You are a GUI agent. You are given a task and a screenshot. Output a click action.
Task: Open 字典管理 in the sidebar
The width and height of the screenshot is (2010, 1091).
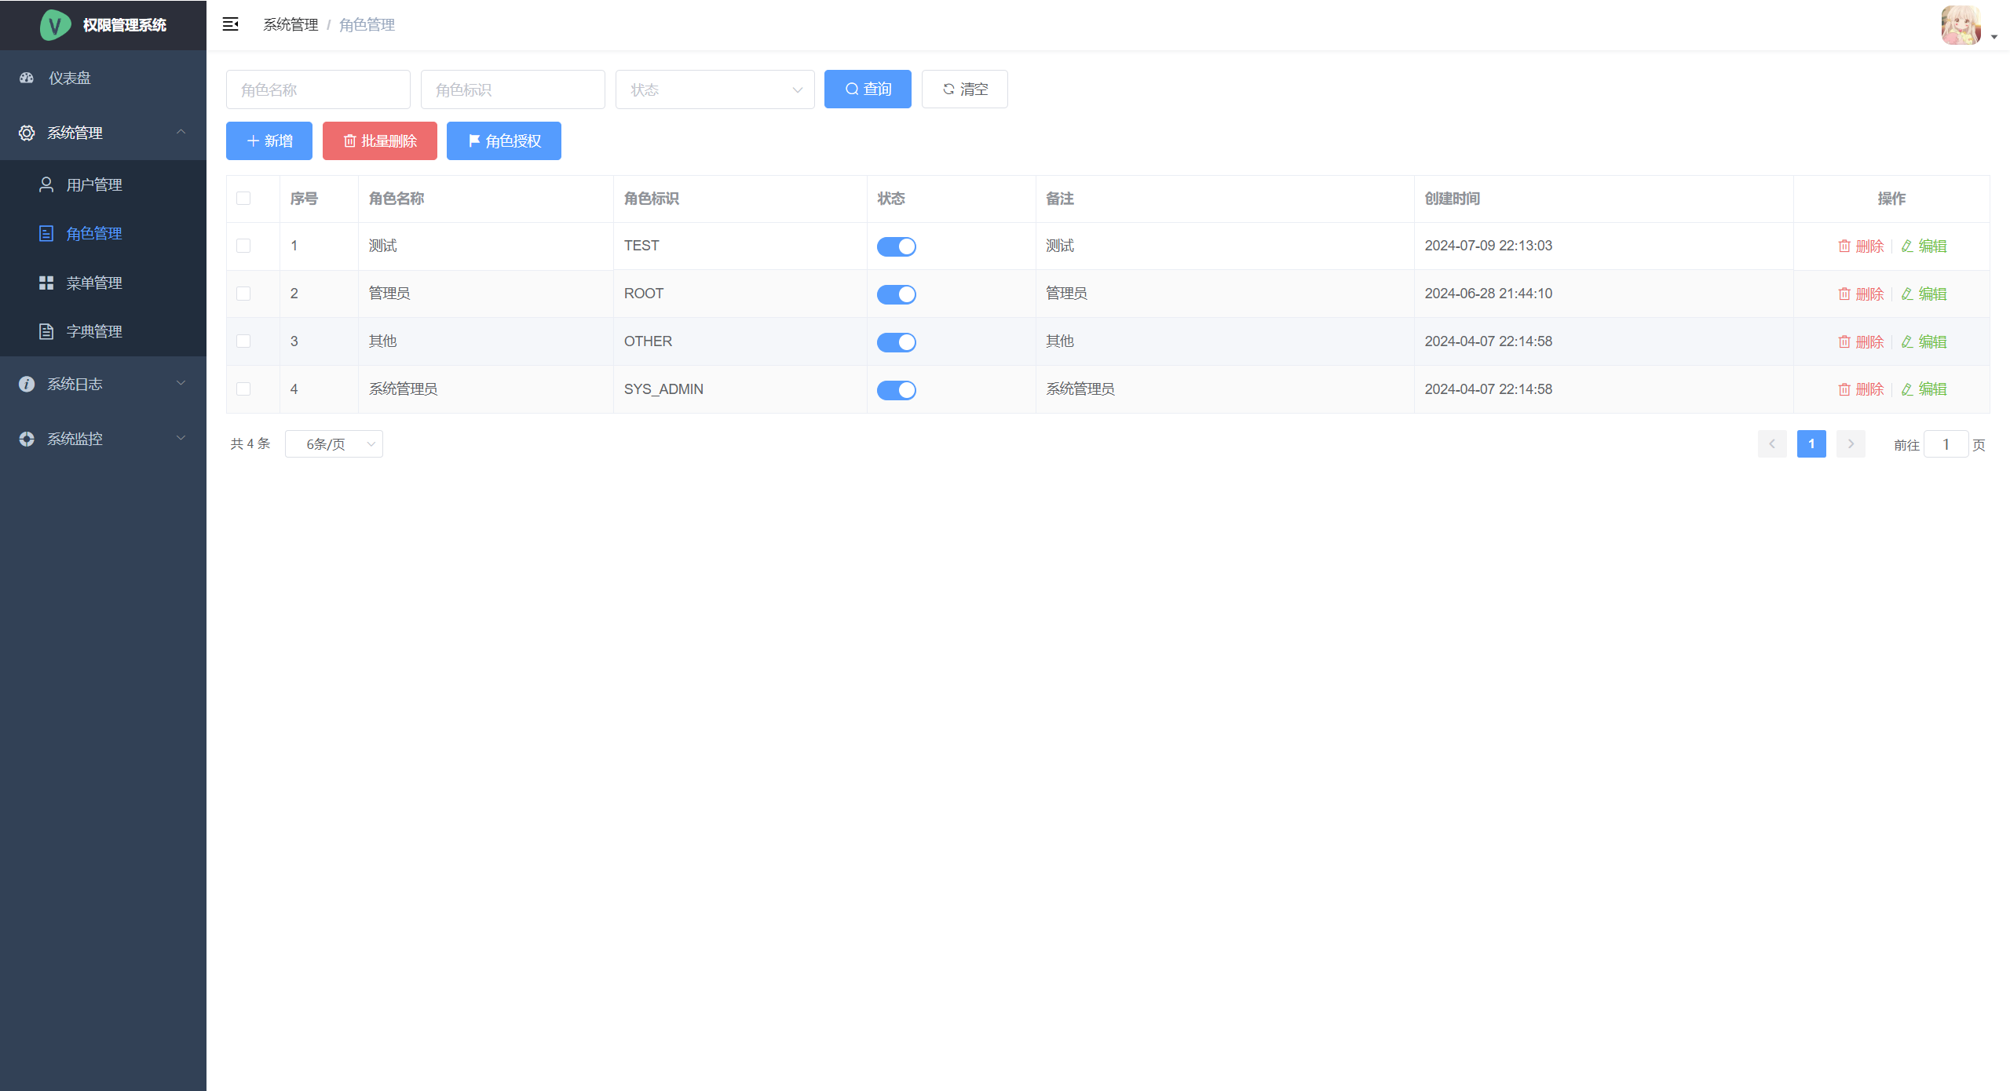[x=94, y=331]
